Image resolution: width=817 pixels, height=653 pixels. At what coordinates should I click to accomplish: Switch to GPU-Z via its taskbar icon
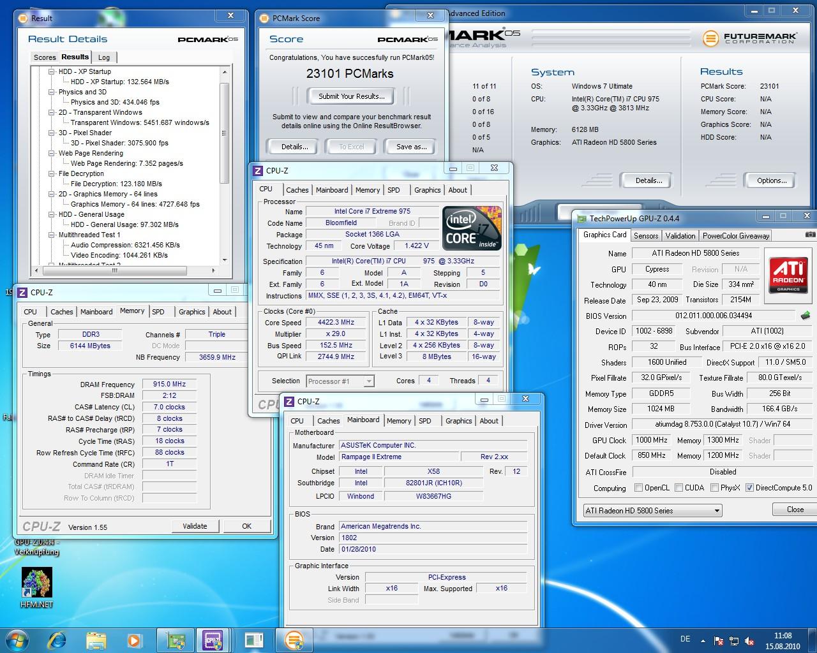176,640
